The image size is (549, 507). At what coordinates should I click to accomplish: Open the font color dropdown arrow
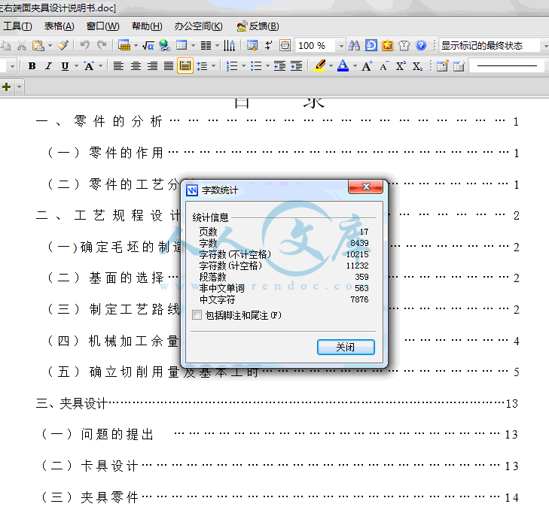[x=355, y=65]
